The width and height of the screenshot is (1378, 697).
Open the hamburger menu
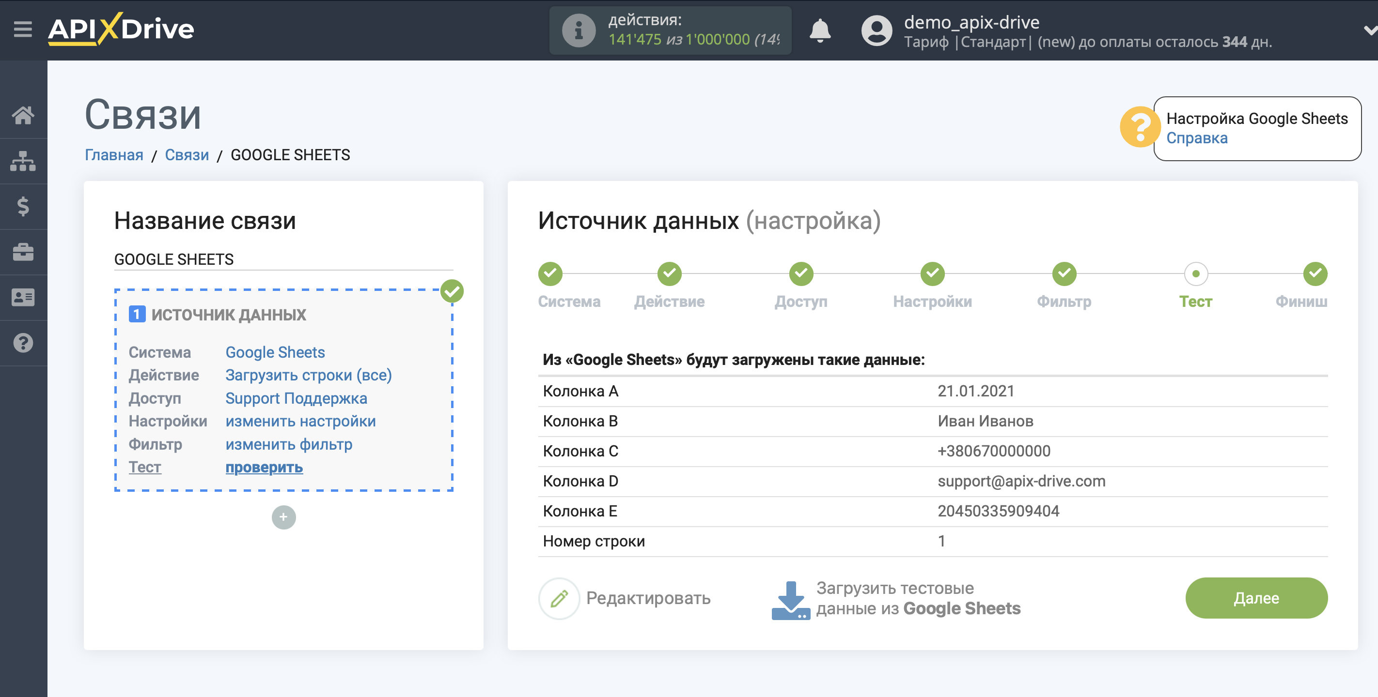23,29
